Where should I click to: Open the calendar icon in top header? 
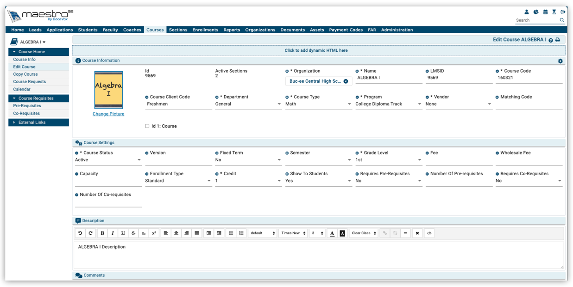click(545, 12)
